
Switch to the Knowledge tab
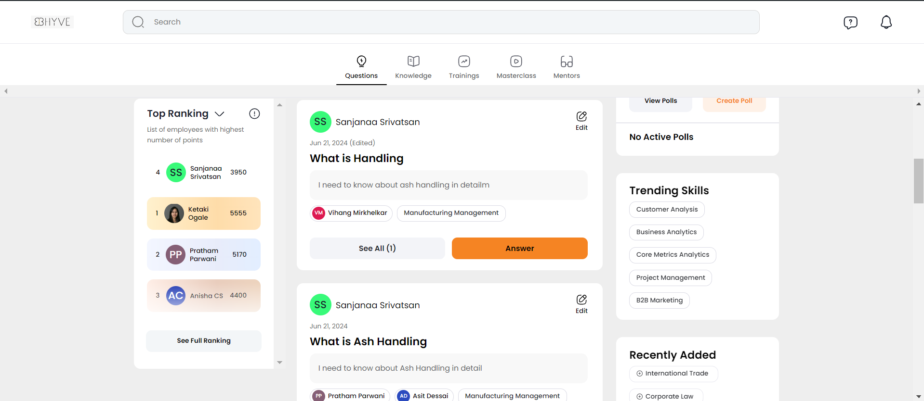tap(413, 68)
